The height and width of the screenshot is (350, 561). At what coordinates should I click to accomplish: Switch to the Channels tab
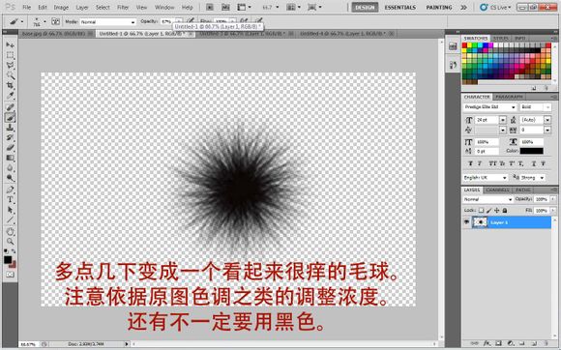[x=498, y=190]
